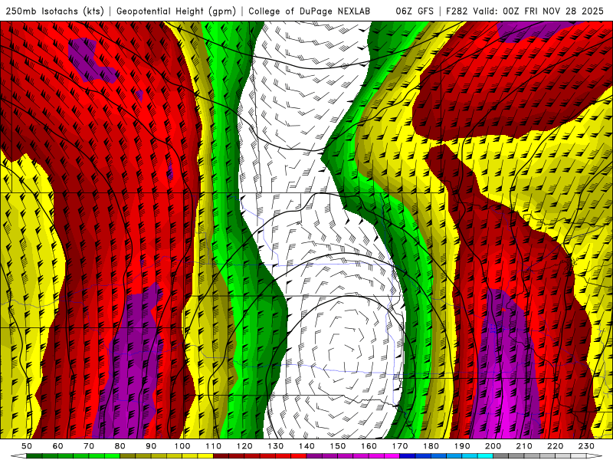Select the 80 value on the color scale
The width and height of the screenshot is (613, 460).
[120, 446]
